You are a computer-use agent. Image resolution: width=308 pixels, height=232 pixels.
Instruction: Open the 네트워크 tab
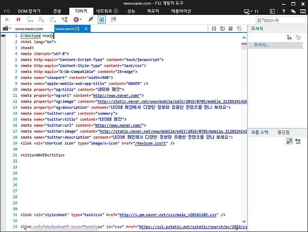click(104, 11)
